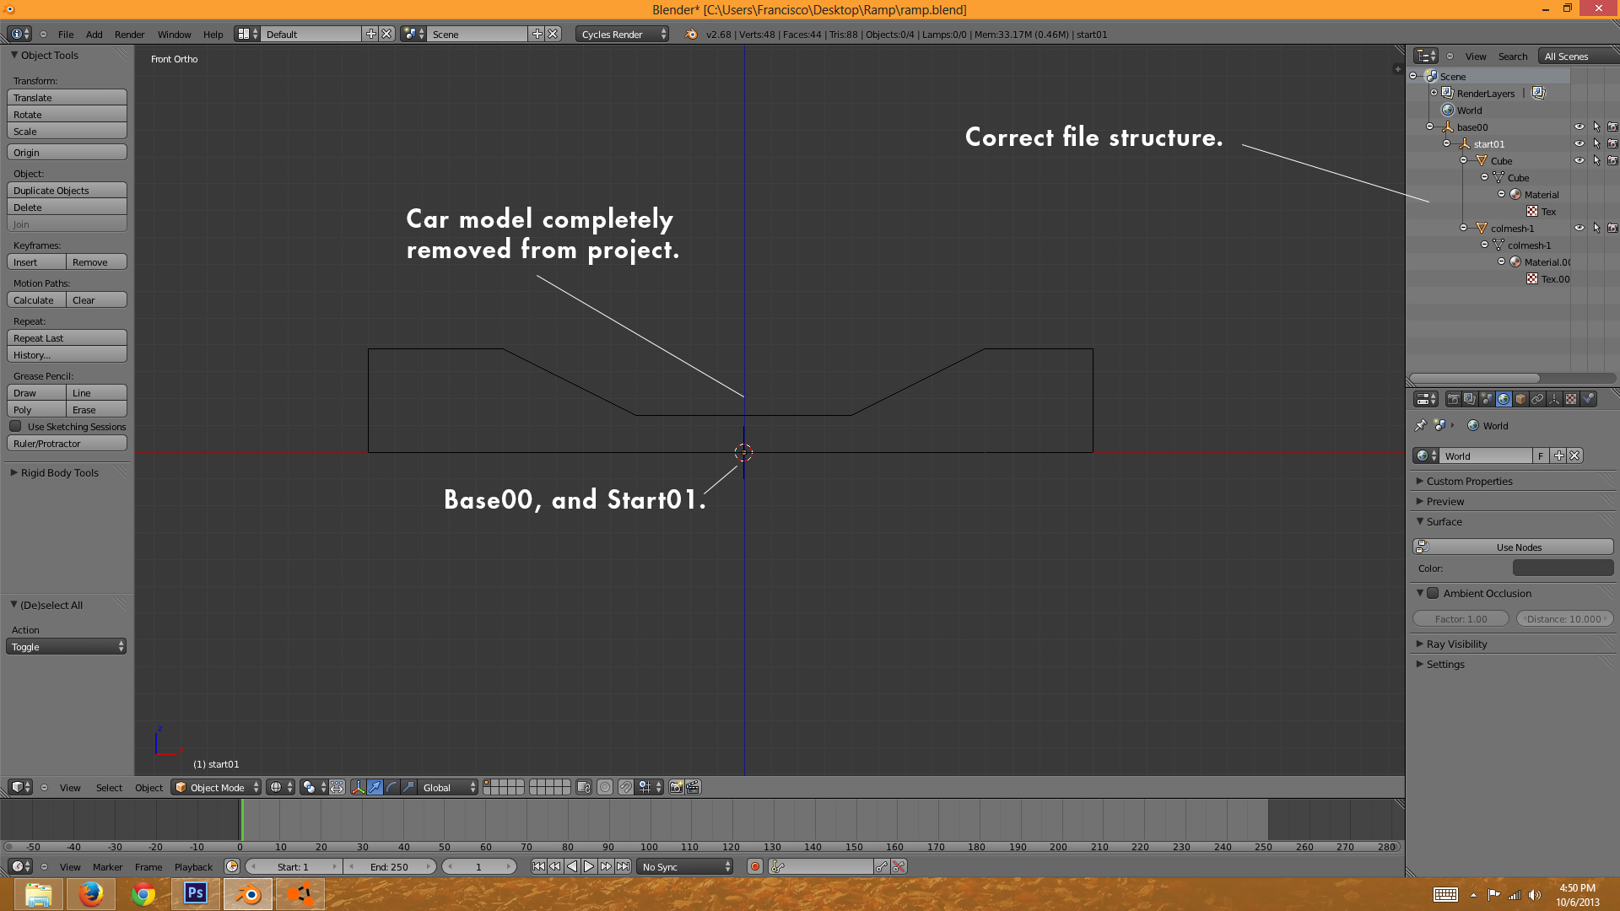Viewport: 1620px width, 911px height.
Task: Click the add new world plus icon
Action: tap(1558, 455)
